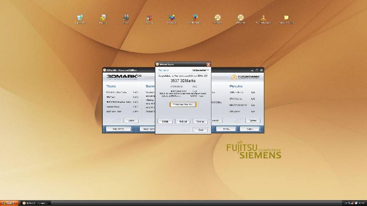Click the Results heading in 3DMark06 window
This screenshot has height=206, width=367.
click(x=236, y=86)
